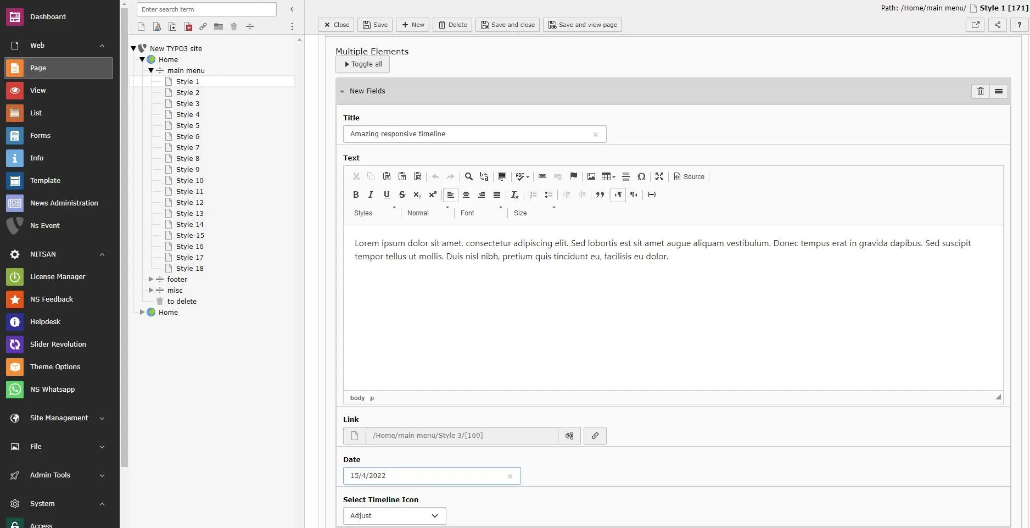This screenshot has height=528, width=1030.
Task: Clear the Title field text
Action: (596, 135)
